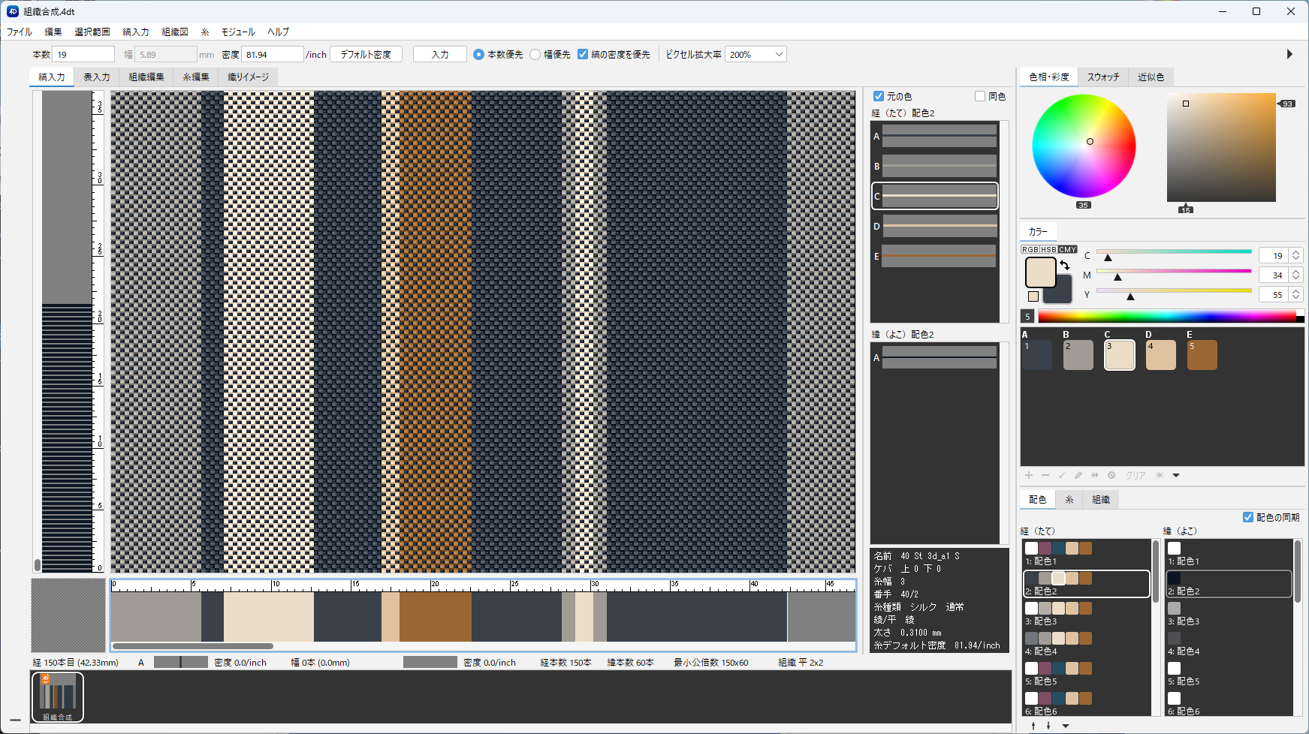The width and height of the screenshot is (1309, 734).
Task: Click the sun brightness icon below palette
Action: [x=1159, y=475]
